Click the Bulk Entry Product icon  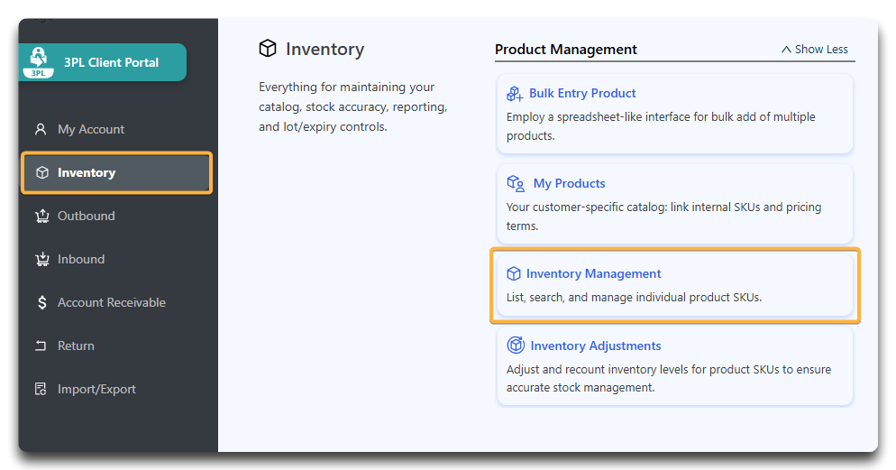(515, 94)
